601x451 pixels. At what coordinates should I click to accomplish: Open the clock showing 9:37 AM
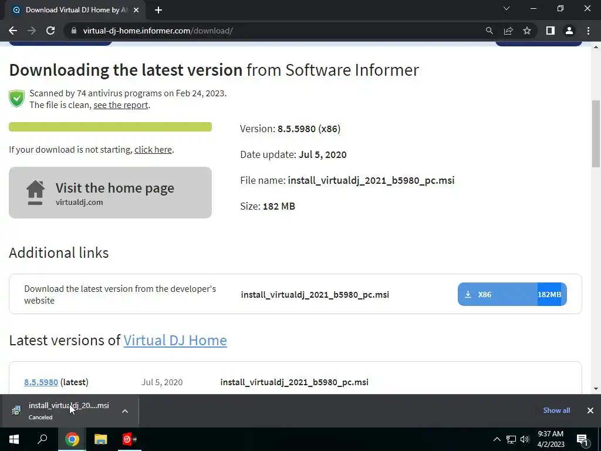click(551, 439)
